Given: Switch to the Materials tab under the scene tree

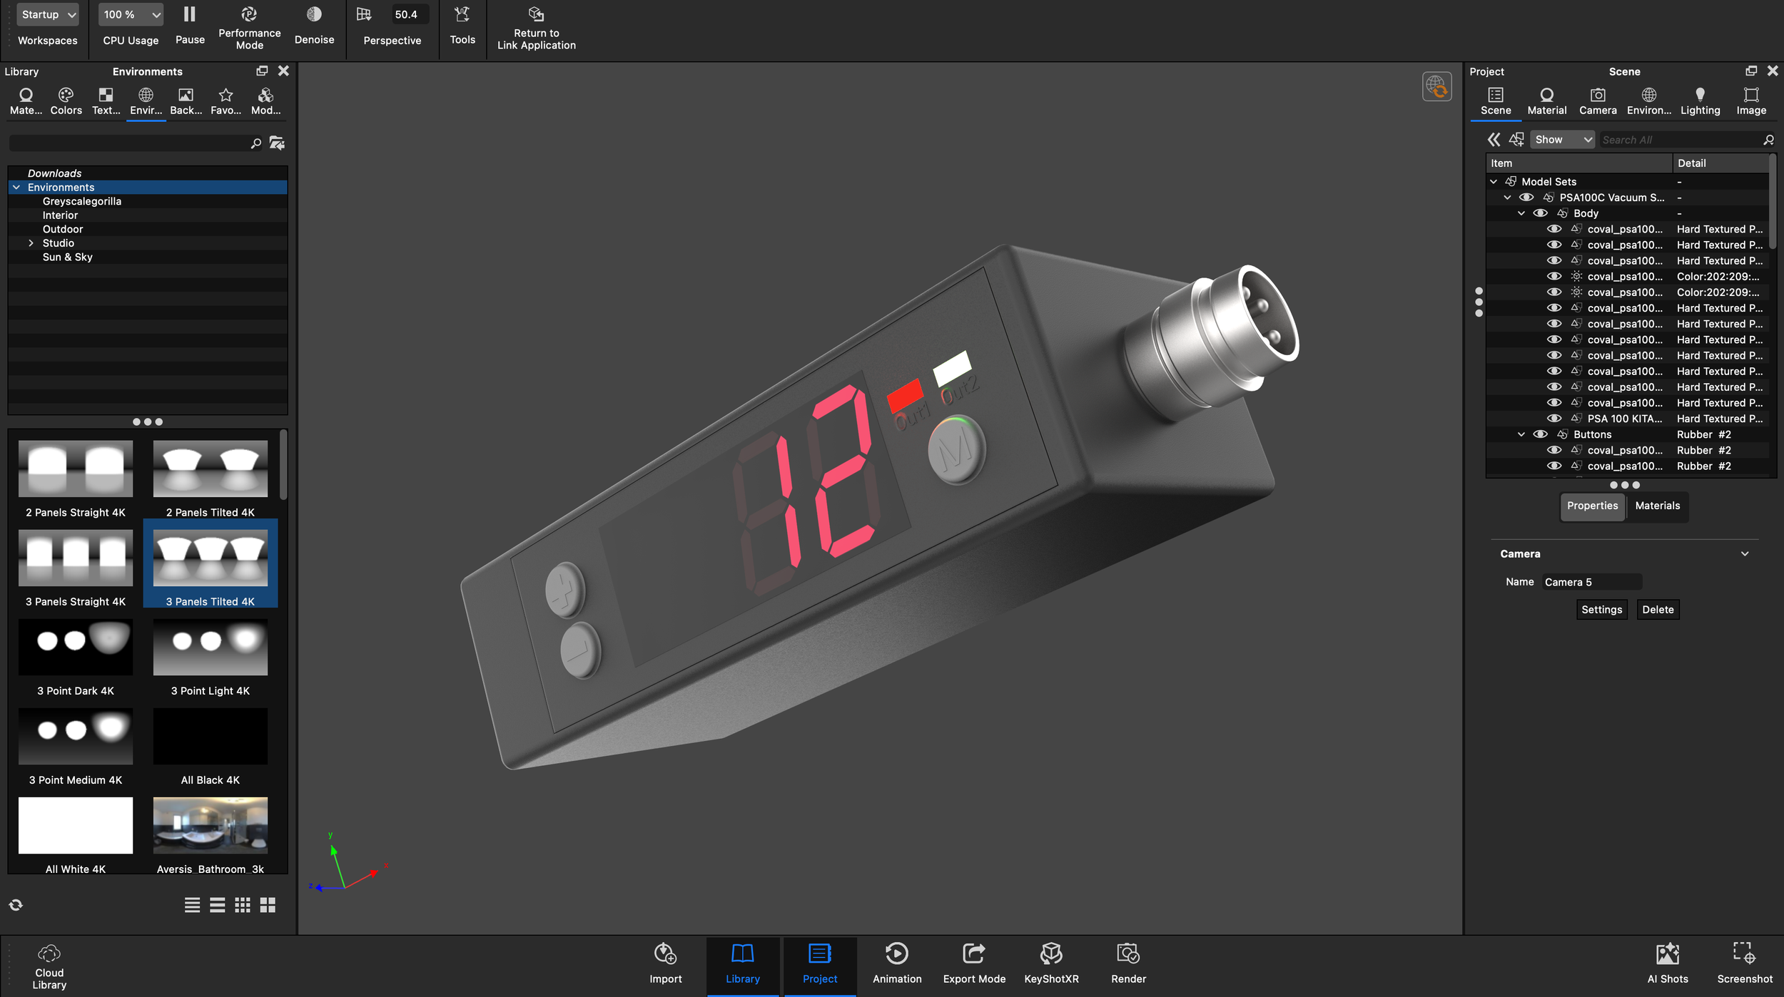Looking at the screenshot, I should pyautogui.click(x=1657, y=506).
